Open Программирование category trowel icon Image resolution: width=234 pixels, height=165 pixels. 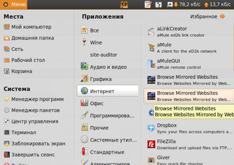tap(85, 115)
